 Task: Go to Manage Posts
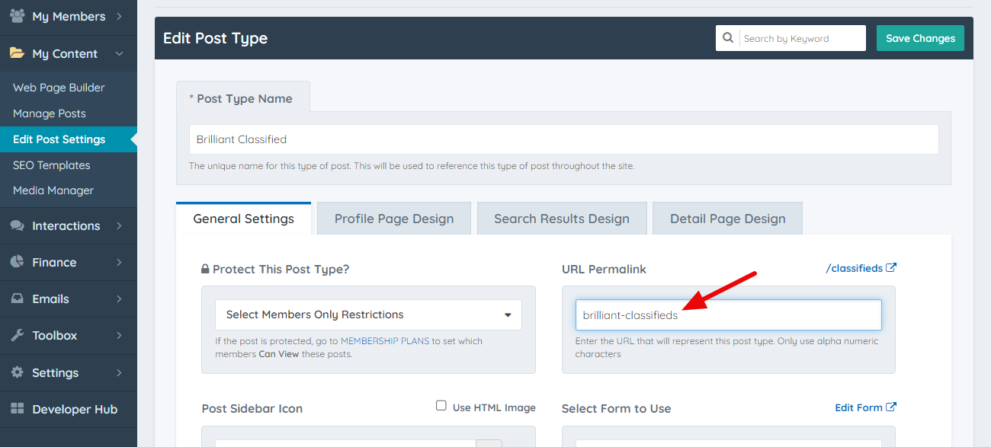[x=50, y=113]
